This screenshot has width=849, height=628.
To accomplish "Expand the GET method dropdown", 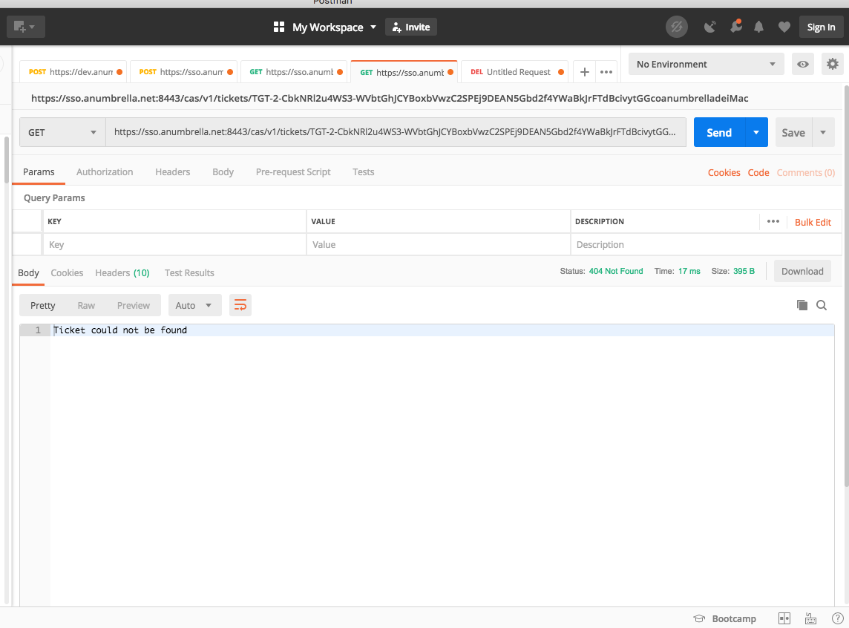I will (62, 131).
